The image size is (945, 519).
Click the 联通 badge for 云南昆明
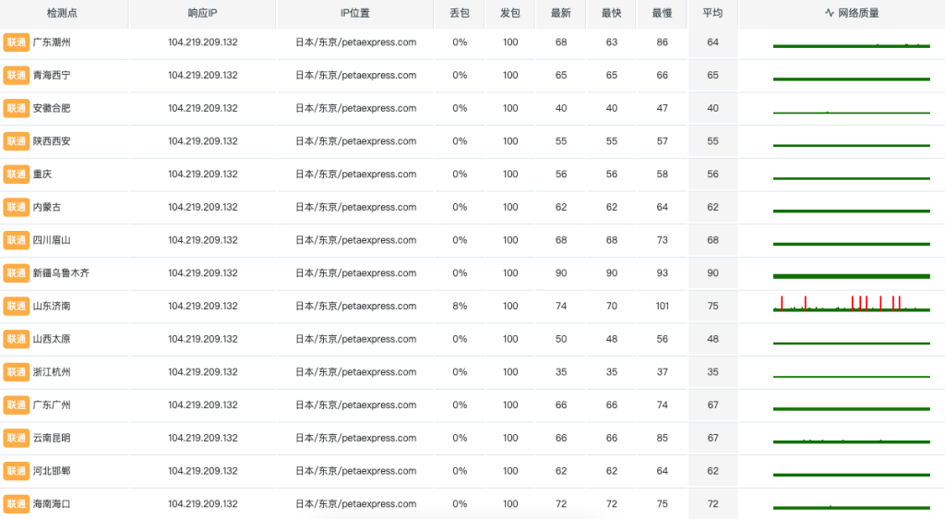pyautogui.click(x=17, y=438)
